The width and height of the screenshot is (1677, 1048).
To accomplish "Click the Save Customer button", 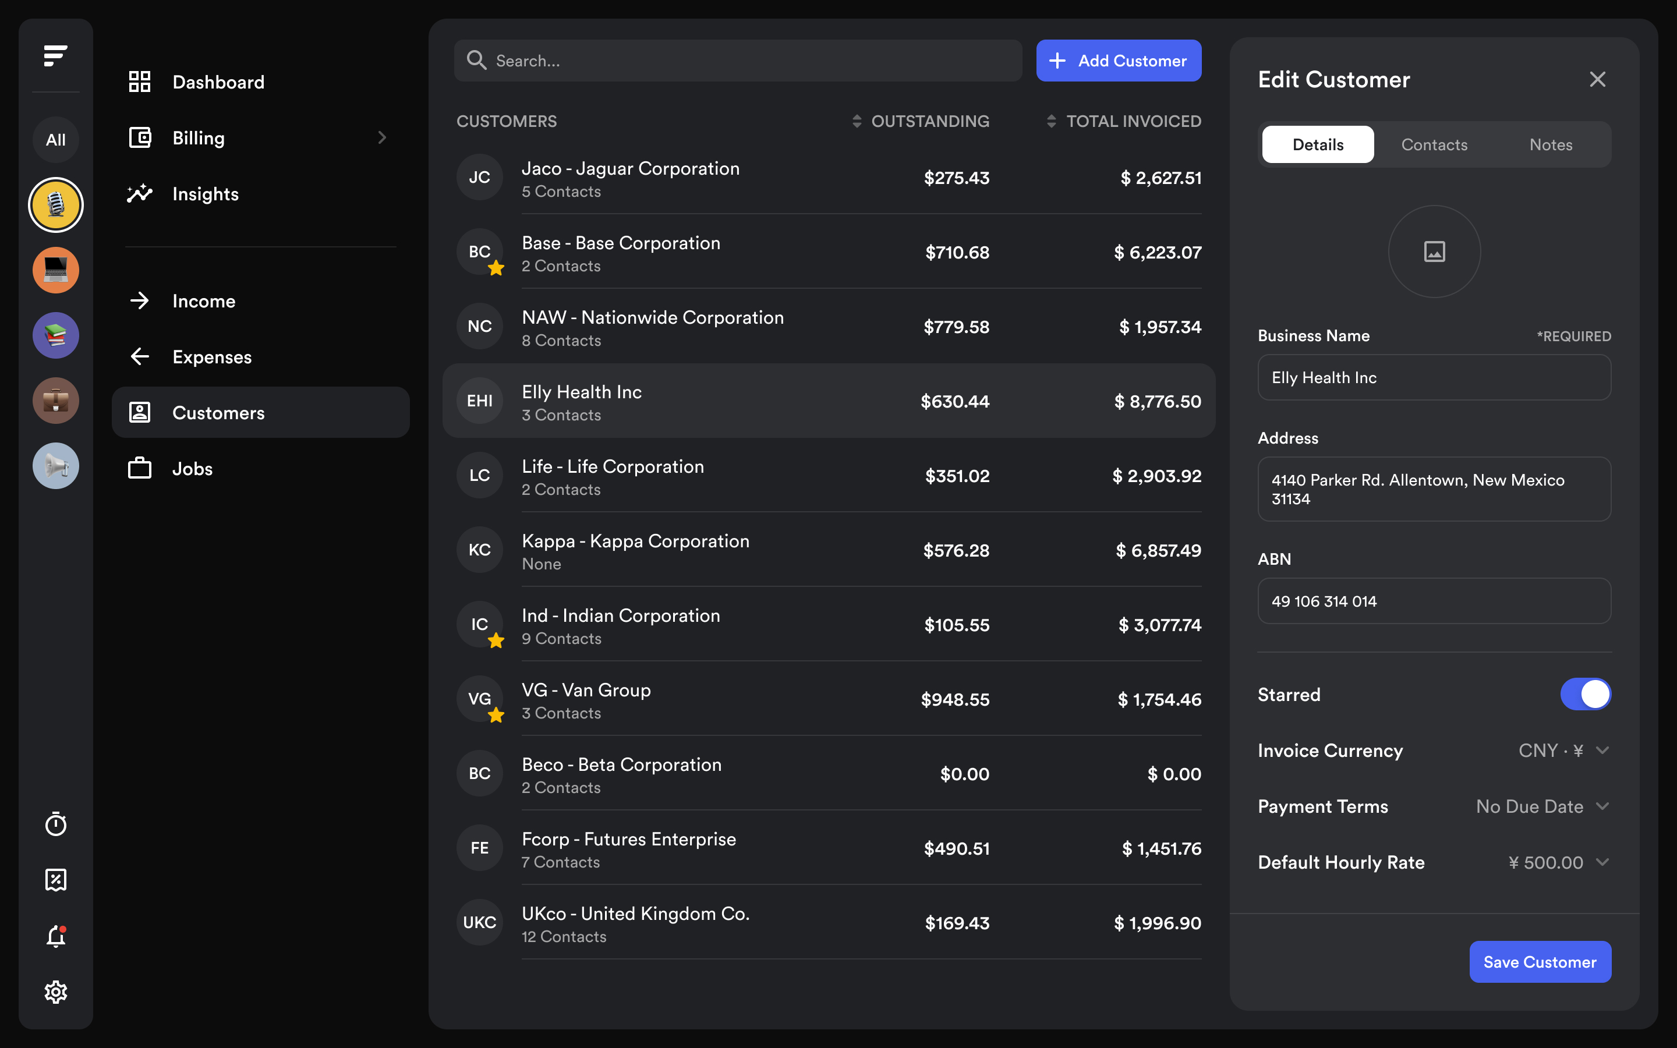I will coord(1540,961).
